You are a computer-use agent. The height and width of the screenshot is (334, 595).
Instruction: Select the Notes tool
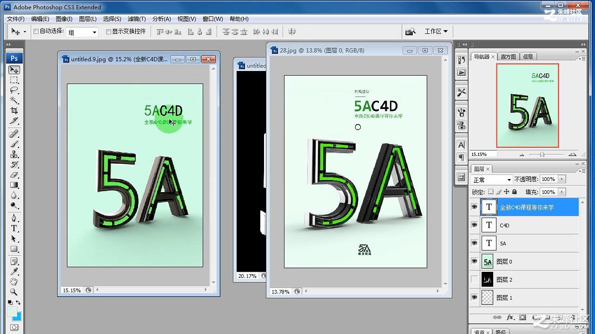point(14,261)
